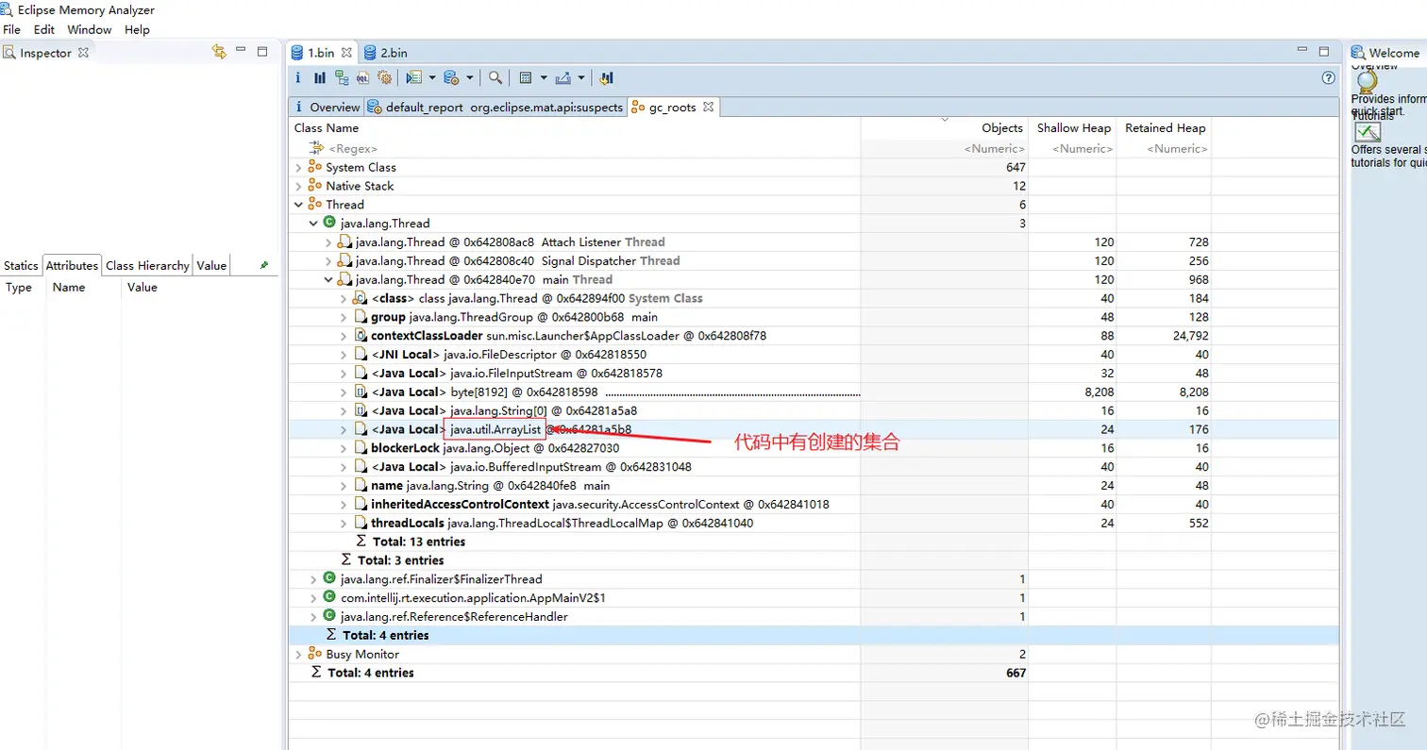Click the Export toolbar icon
The height and width of the screenshot is (750, 1427).
(563, 78)
